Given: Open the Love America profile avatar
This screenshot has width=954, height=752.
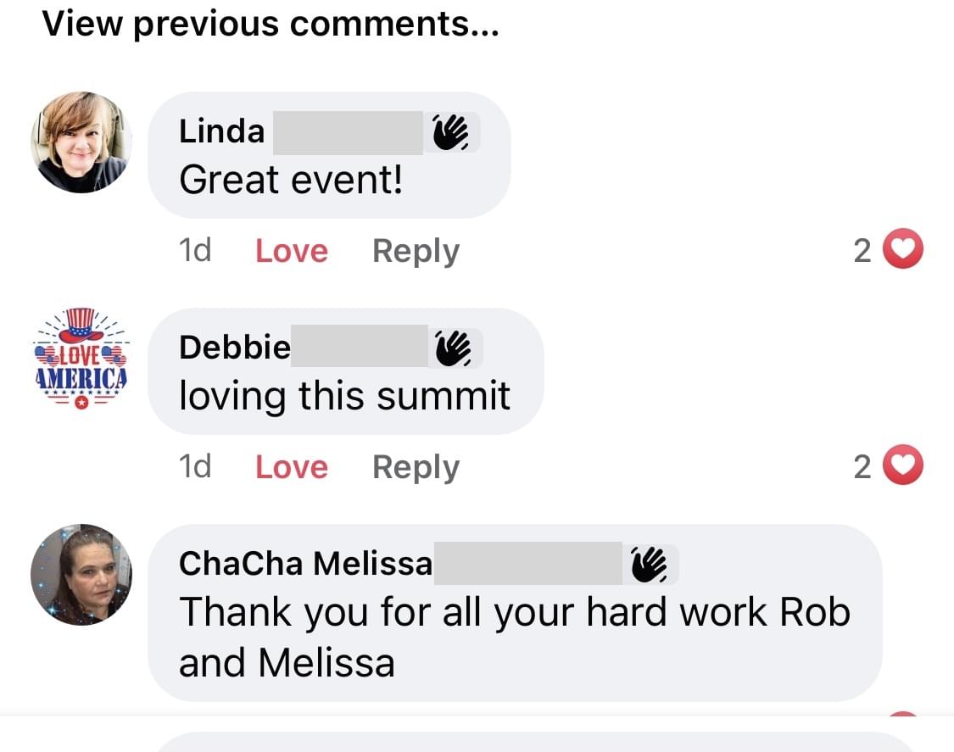Looking at the screenshot, I should point(81,359).
